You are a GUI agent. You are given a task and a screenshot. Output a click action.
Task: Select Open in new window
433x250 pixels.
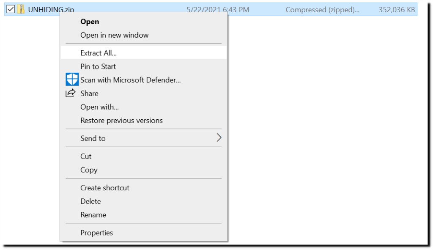[x=144, y=35]
